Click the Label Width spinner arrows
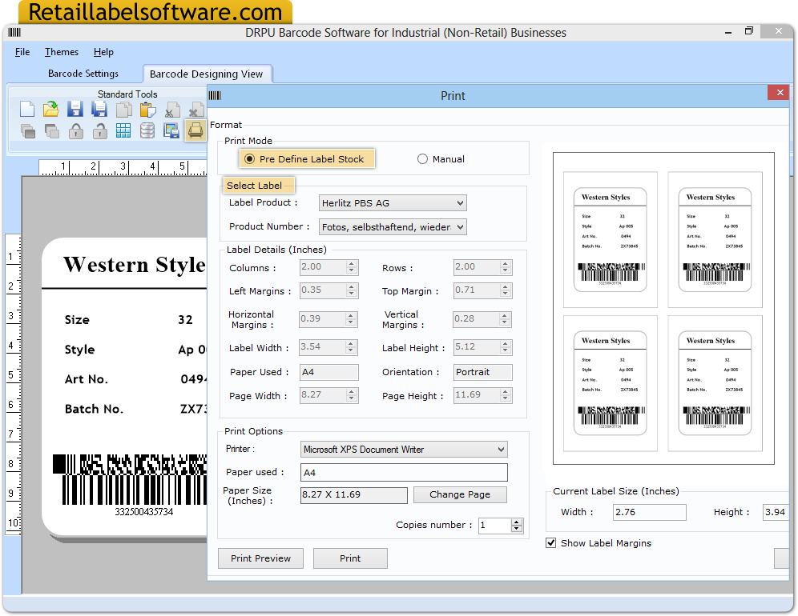This screenshot has width=798, height=616. [351, 348]
